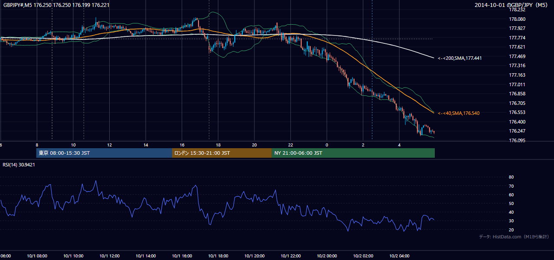Click bottom time label 10/1 22:00

pyautogui.click(x=290, y=256)
